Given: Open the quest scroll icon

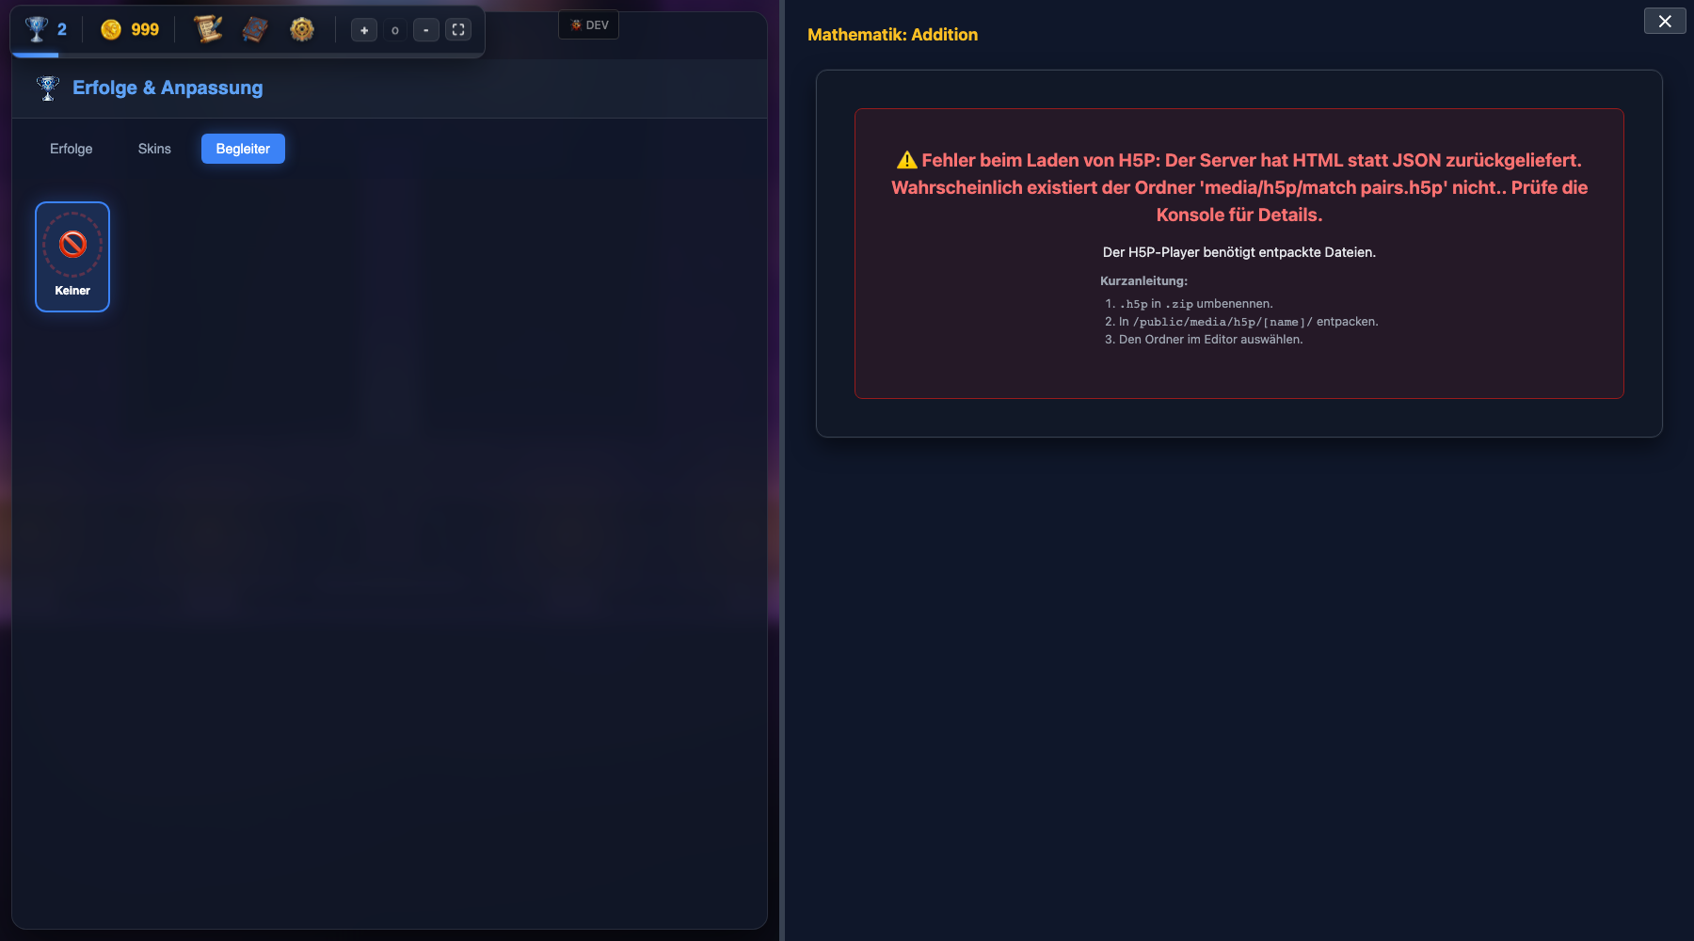Looking at the screenshot, I should [x=208, y=29].
